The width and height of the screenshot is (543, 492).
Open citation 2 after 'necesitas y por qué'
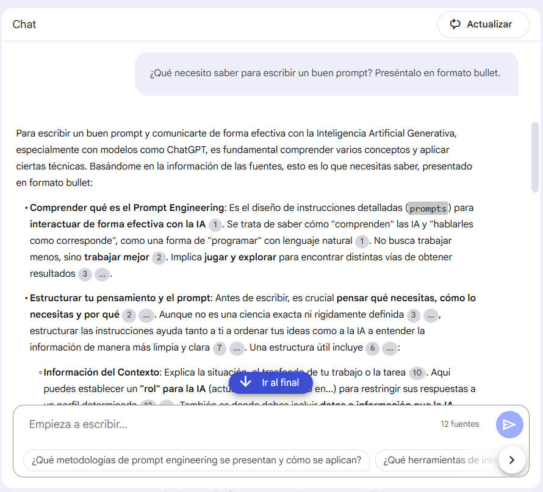click(129, 315)
